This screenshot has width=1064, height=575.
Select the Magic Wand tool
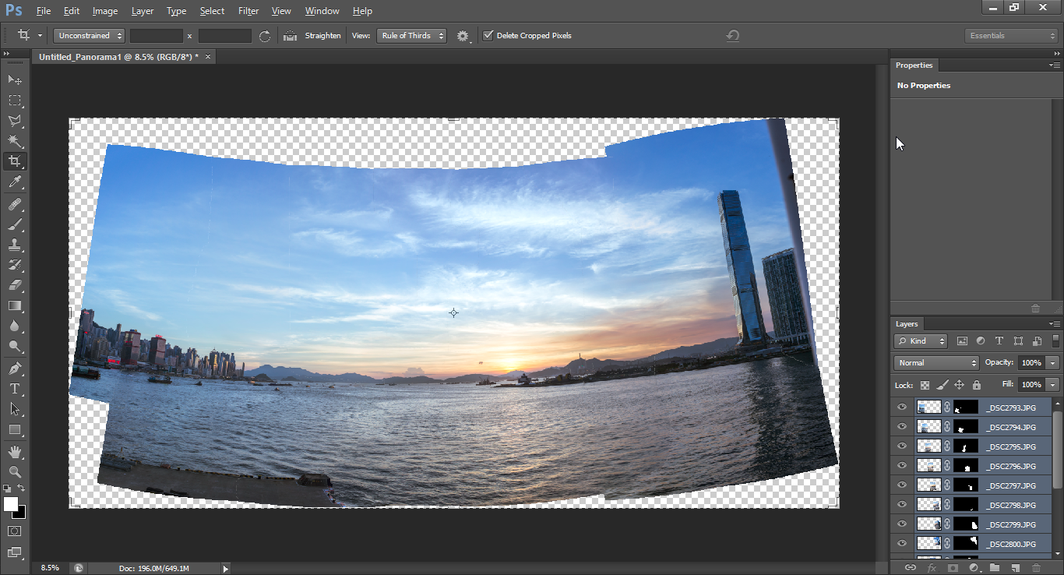[x=15, y=141]
